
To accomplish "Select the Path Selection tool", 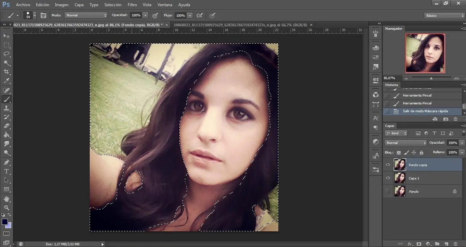I will [7, 180].
